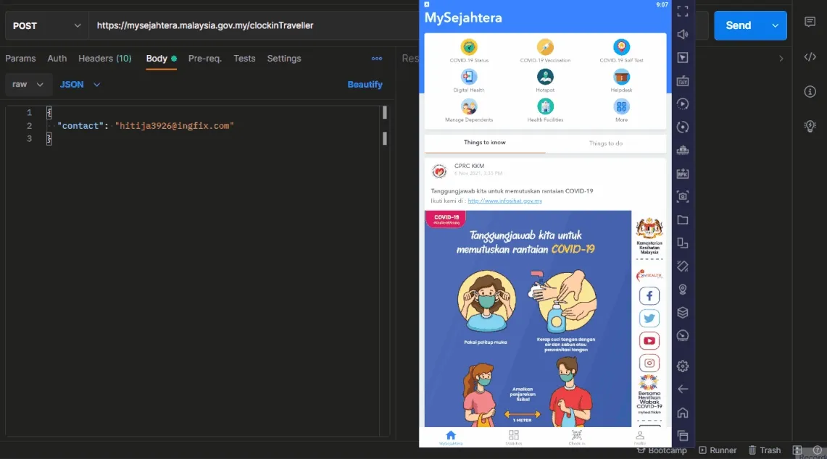The image size is (827, 459).
Task: Click the emulator stacked layers icon
Action: click(683, 313)
